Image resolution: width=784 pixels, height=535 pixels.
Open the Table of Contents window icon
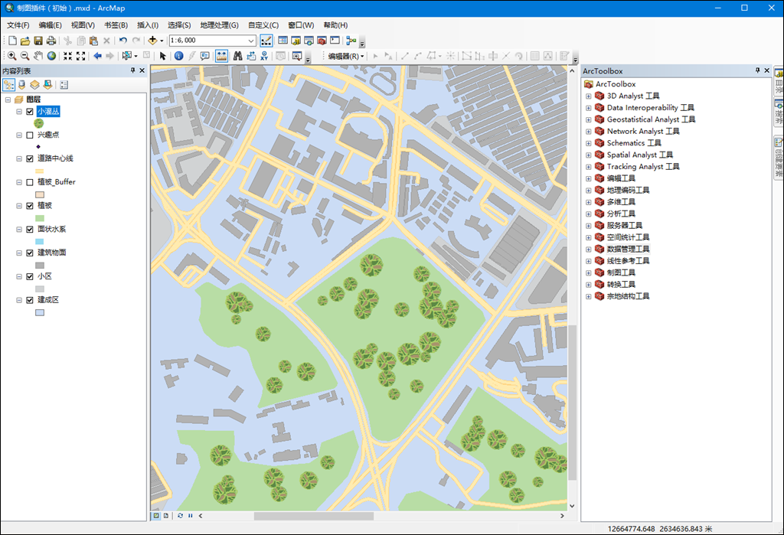point(283,41)
